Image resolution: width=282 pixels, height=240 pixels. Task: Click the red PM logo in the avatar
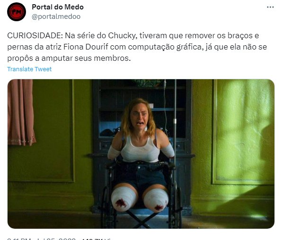pos(17,12)
